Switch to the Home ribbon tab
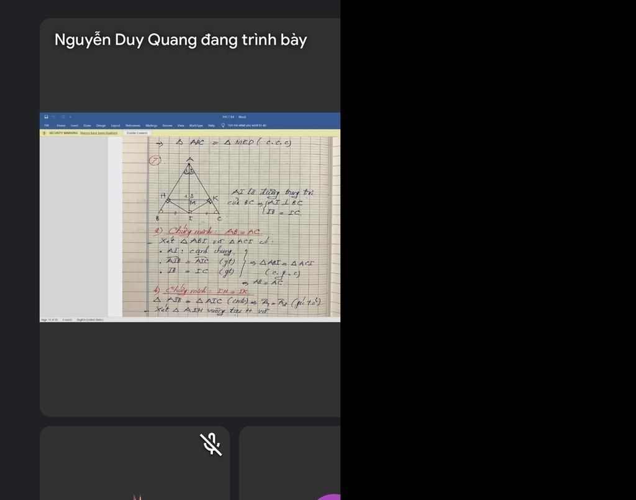The image size is (636, 500). [61, 125]
